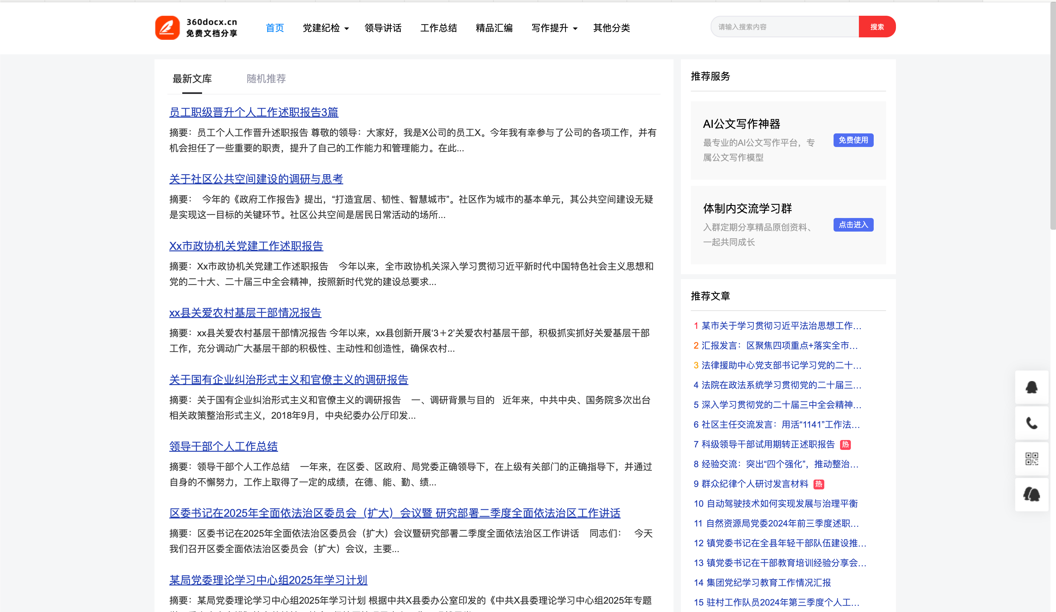Click 点击进入 to join 体制内交流学习群

[853, 225]
